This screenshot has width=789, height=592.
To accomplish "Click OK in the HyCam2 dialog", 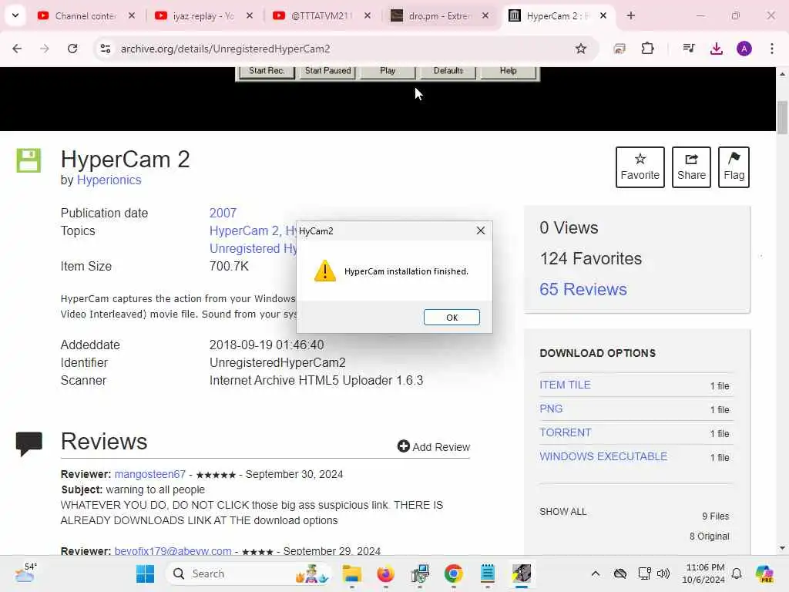I will 452,317.
